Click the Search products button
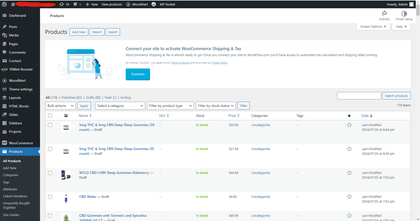The image size is (420, 221). coord(396,96)
